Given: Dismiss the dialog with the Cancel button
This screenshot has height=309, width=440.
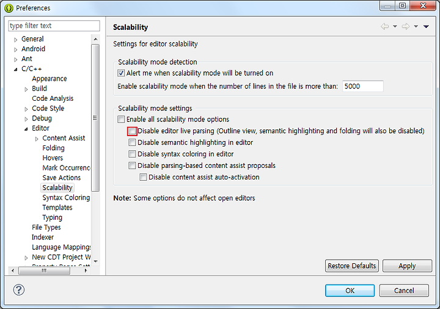Looking at the screenshot, I should [x=404, y=291].
